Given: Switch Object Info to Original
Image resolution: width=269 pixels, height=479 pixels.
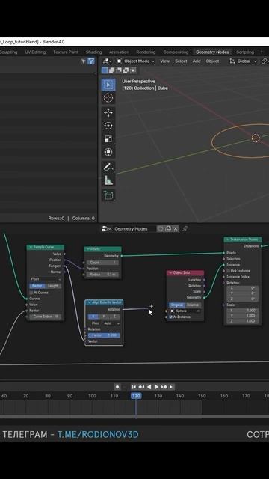Looking at the screenshot, I should (x=177, y=305).
